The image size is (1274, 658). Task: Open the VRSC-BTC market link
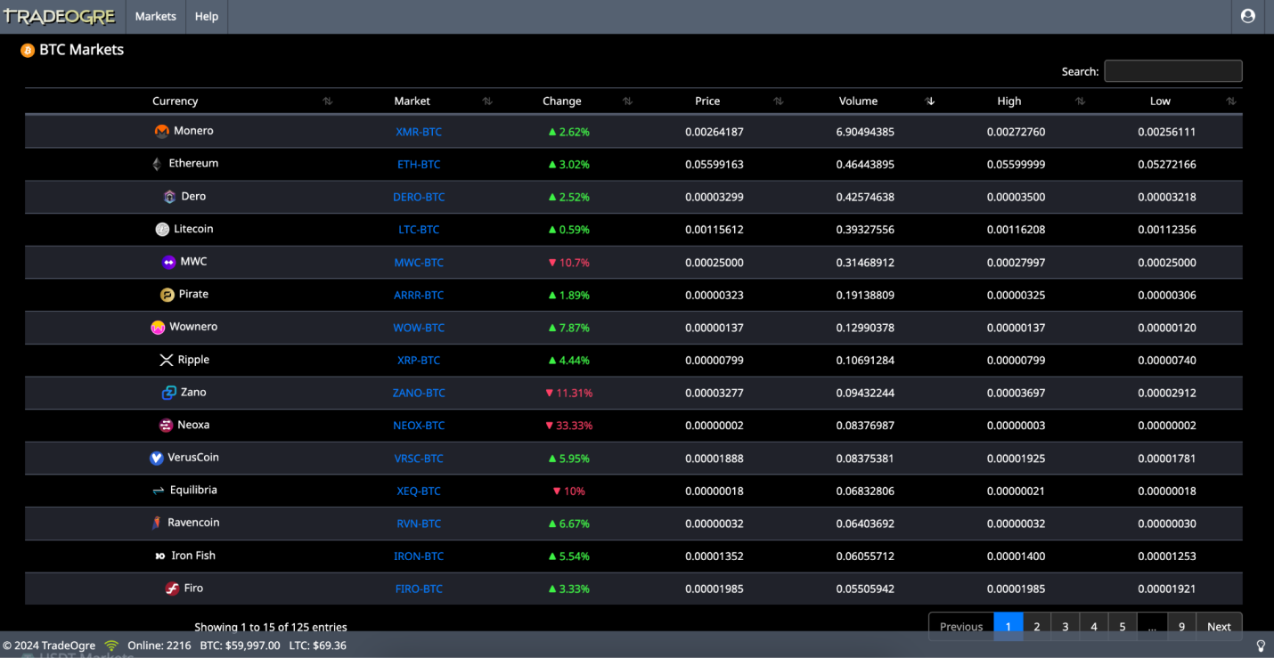click(419, 459)
